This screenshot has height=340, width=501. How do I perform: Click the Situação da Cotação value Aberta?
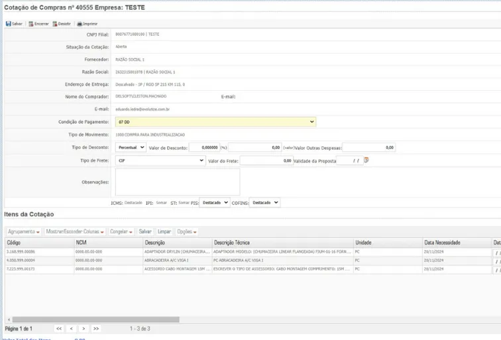[x=121, y=46]
